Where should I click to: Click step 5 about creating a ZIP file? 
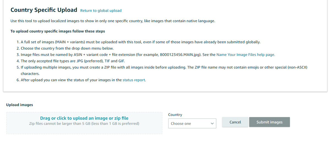point(164,67)
